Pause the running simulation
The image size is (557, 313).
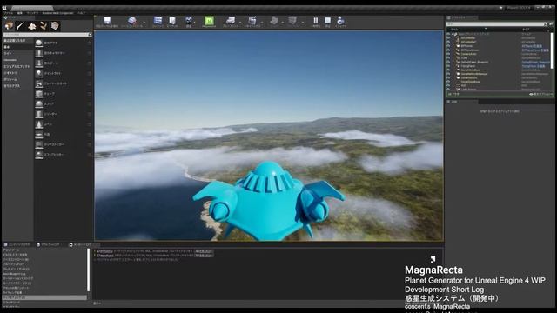[315, 20]
